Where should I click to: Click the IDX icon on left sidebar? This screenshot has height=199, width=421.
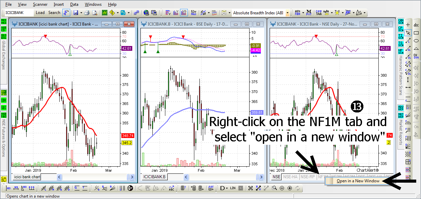pyautogui.click(x=3, y=100)
